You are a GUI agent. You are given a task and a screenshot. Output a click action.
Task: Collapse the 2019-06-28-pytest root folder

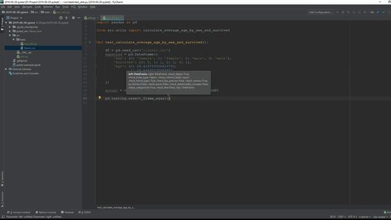[6, 23]
